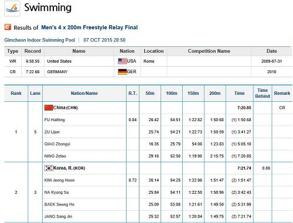Open Gimcheon Indoor Swimming Pool link
This screenshot has height=223, width=293.
point(40,40)
